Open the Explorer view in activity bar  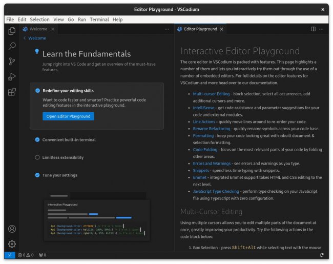[x=12, y=31]
